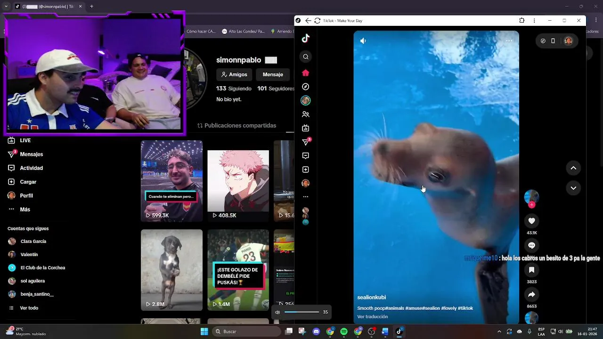
Task: Click Ver traducción under the caption
Action: tap(373, 317)
